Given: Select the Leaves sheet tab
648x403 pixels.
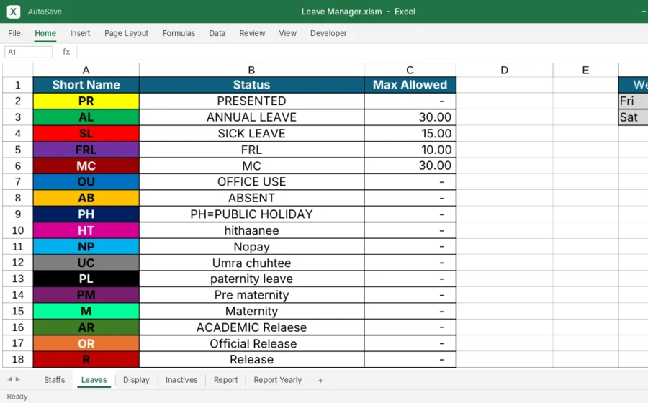Looking at the screenshot, I should [94, 380].
